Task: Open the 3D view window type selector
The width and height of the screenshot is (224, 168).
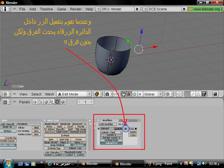Action: click(x=6, y=94)
